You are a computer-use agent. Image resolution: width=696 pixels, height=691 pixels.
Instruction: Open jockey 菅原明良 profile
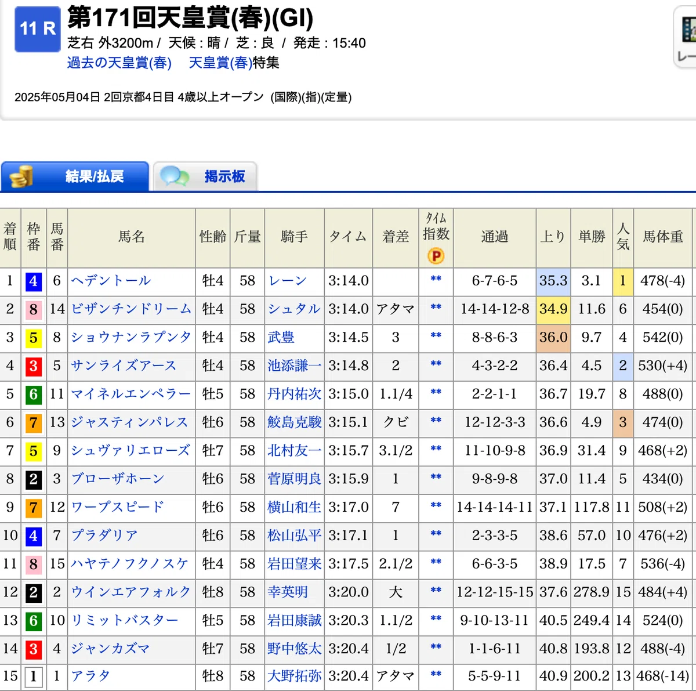pos(295,479)
